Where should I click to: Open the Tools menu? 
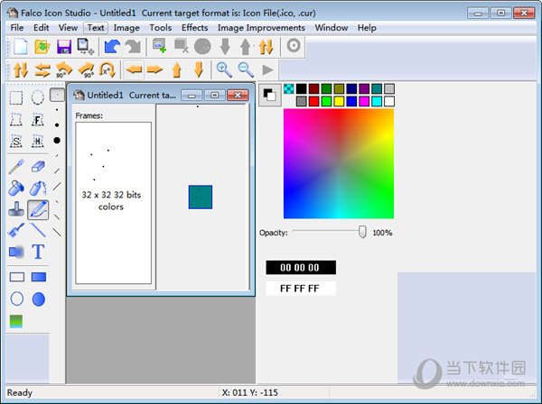(x=161, y=28)
